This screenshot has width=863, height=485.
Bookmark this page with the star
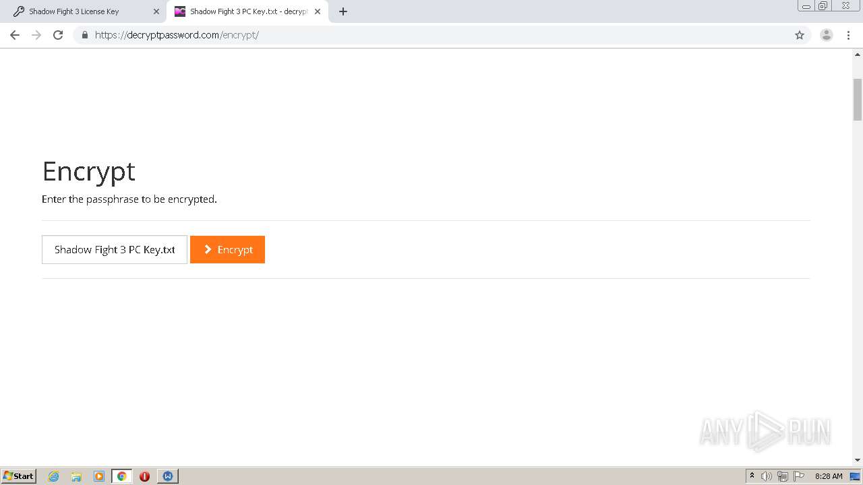[x=800, y=35]
